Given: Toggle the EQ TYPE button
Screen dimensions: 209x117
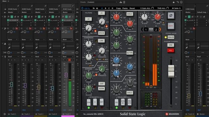Looking at the screenshot, I should pos(130,53).
